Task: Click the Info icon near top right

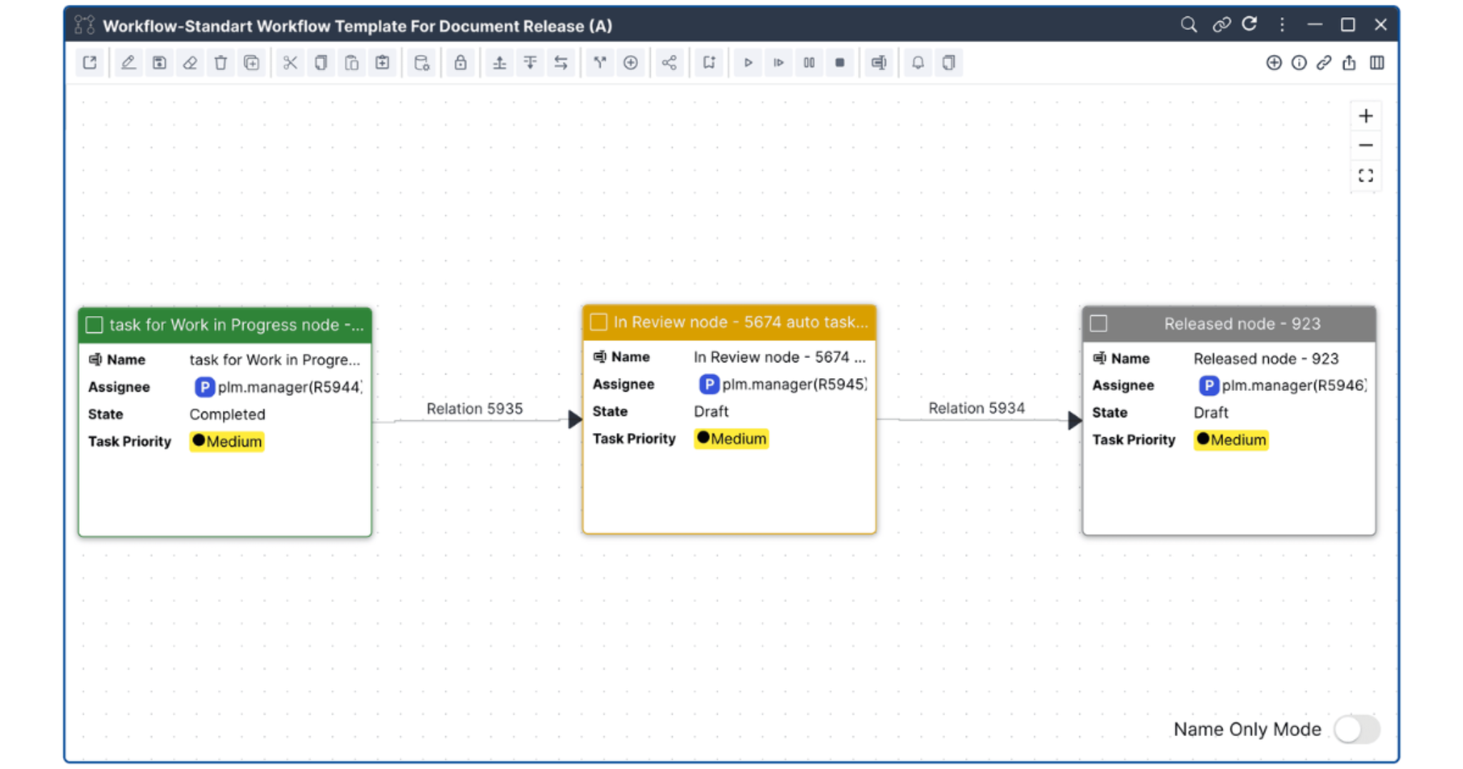Action: coord(1300,63)
